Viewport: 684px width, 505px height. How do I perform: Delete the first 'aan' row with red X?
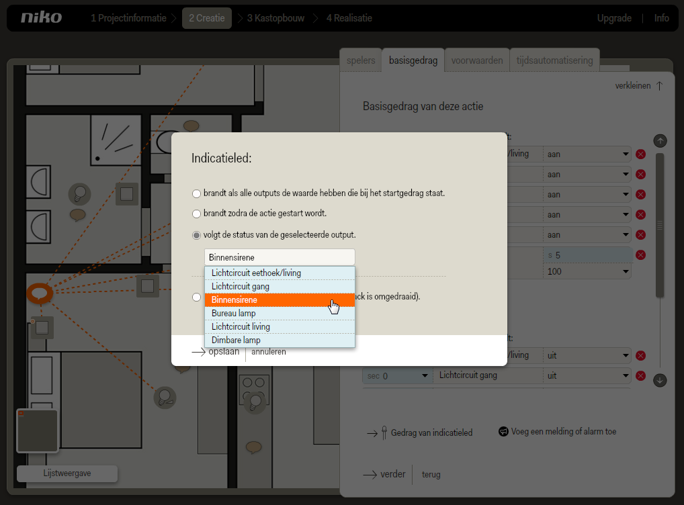[x=640, y=154]
